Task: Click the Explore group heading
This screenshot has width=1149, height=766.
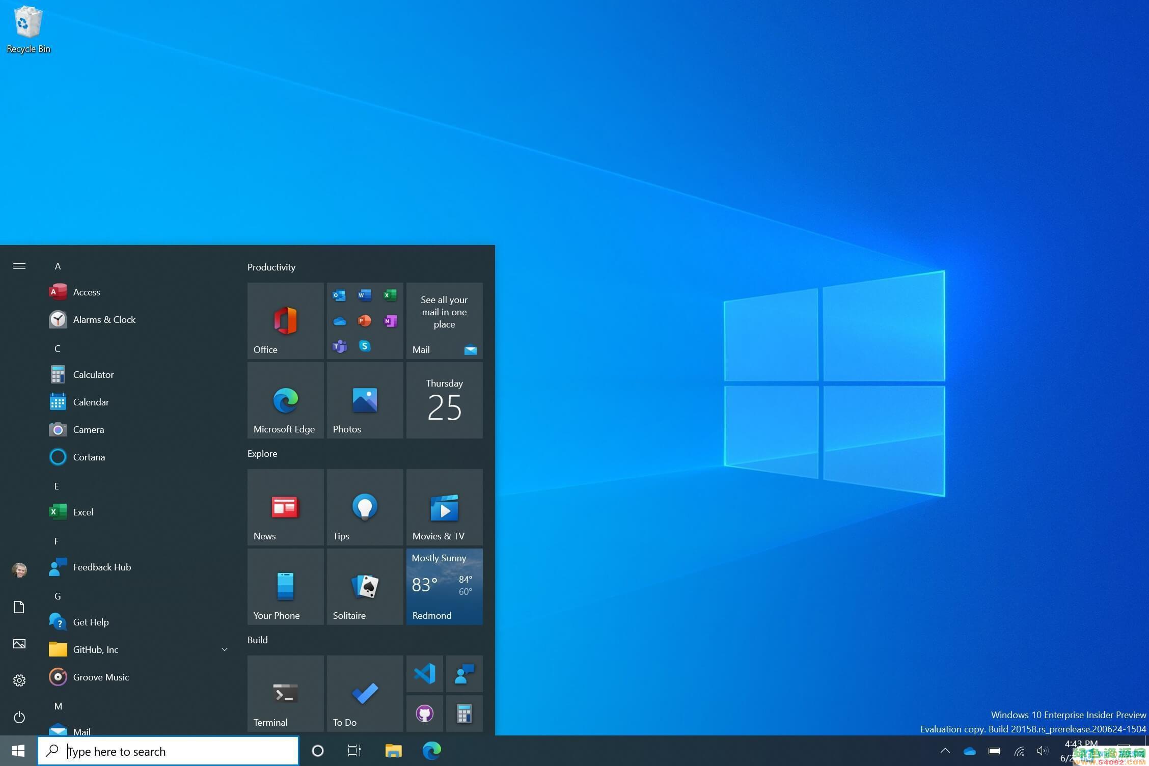Action: (262, 453)
